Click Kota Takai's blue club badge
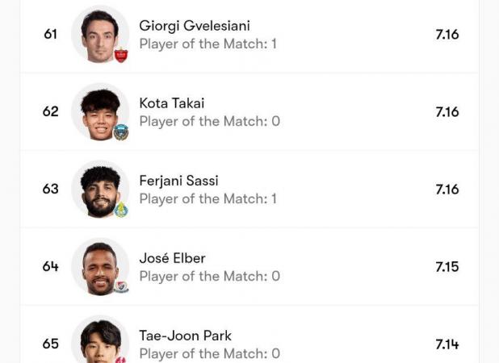 pos(121,132)
